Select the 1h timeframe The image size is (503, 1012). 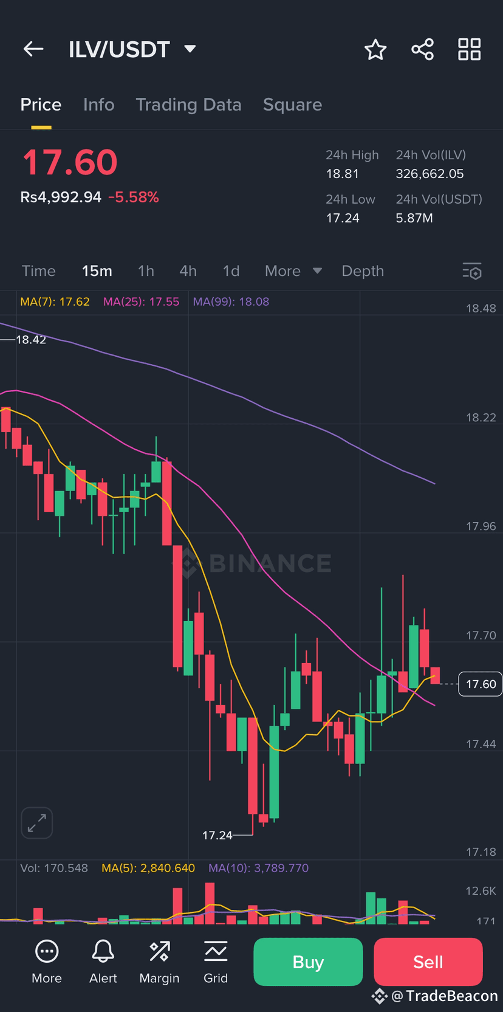(146, 271)
